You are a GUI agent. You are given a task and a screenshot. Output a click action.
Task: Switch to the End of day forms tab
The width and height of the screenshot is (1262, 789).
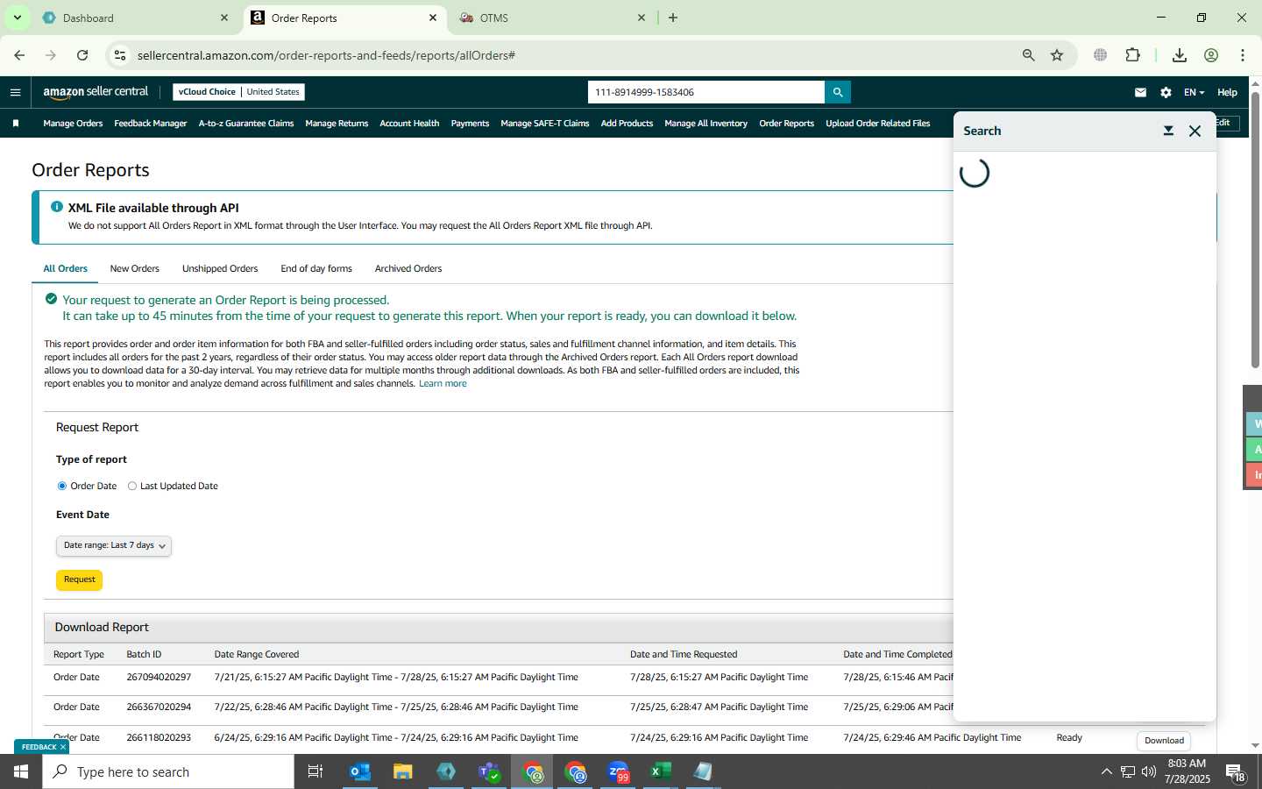pos(316,268)
